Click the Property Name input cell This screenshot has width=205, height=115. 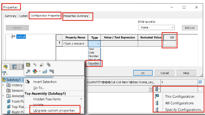coord(75,43)
